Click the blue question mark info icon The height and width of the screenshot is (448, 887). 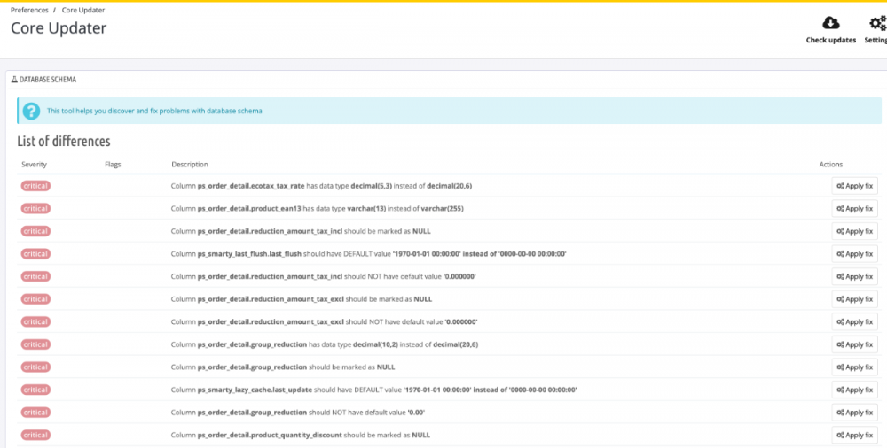(x=32, y=111)
